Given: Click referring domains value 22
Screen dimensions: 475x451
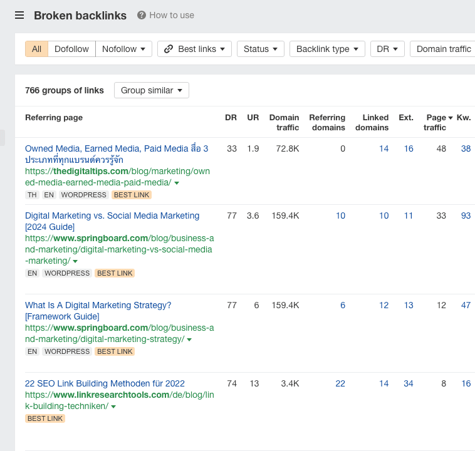Looking at the screenshot, I should [x=340, y=383].
